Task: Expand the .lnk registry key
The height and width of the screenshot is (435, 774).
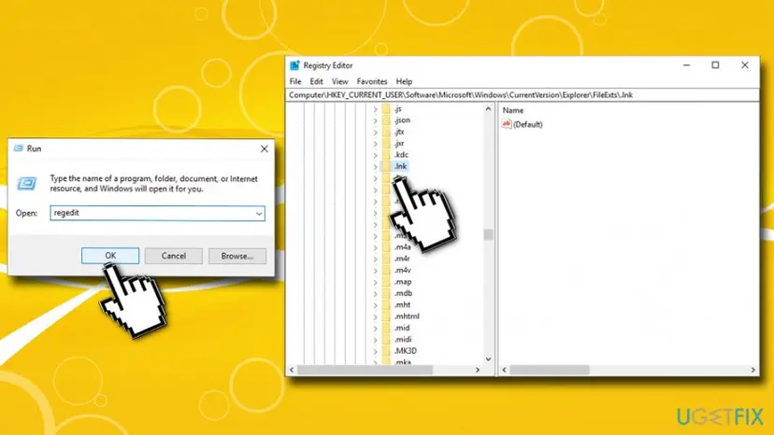Action: [x=375, y=167]
